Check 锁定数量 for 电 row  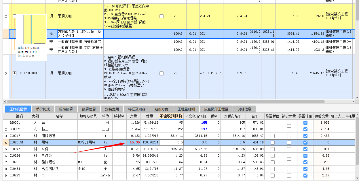[289, 176]
